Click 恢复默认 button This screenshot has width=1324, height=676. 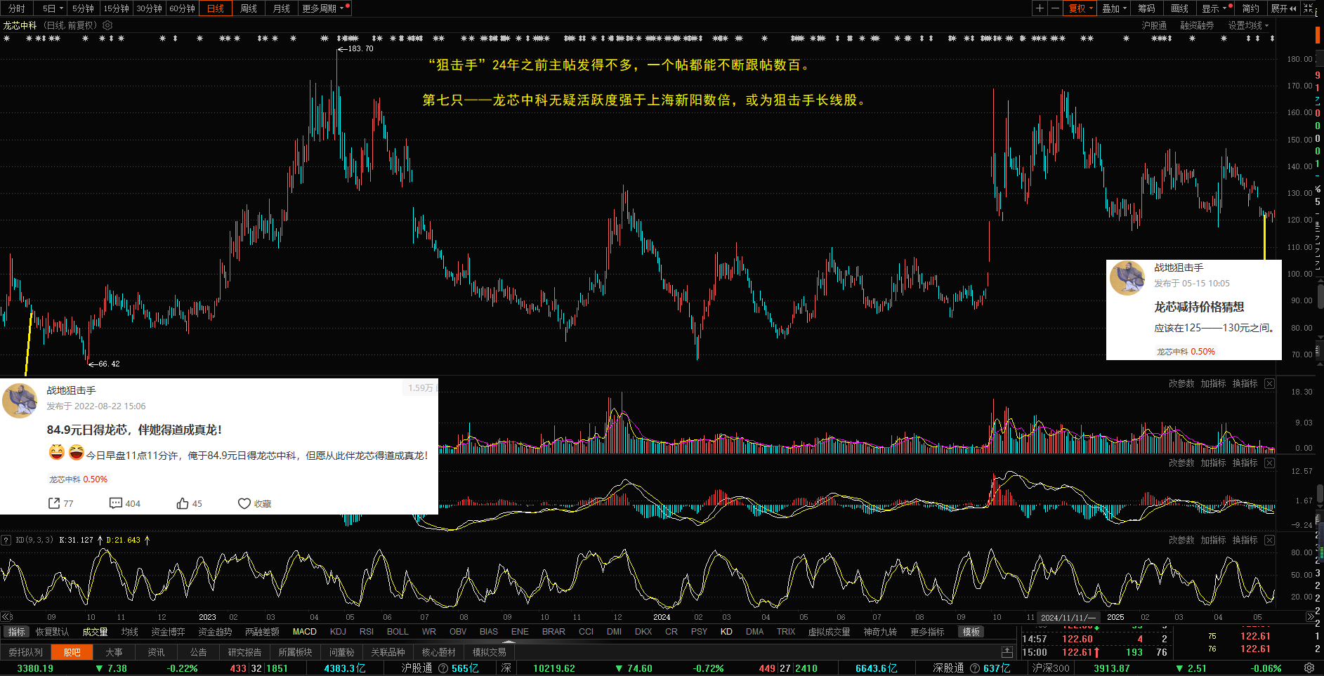pos(53,632)
